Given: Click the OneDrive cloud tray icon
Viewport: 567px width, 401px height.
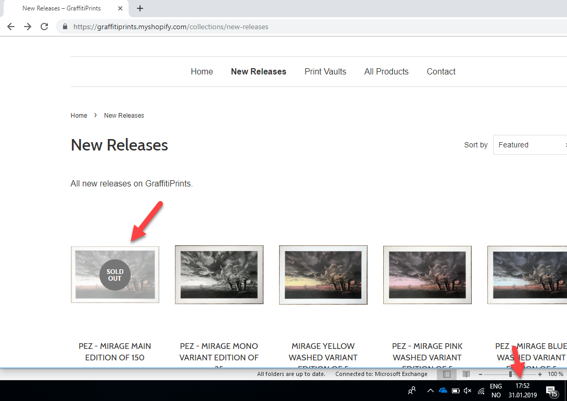Looking at the screenshot, I should [443, 390].
